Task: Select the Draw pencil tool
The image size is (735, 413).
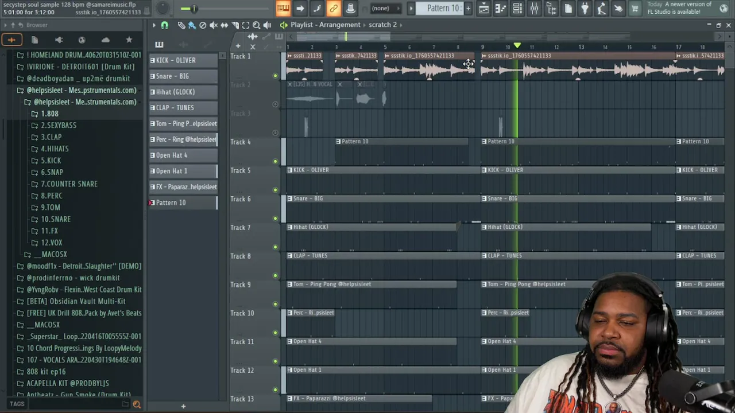Action: coord(181,25)
